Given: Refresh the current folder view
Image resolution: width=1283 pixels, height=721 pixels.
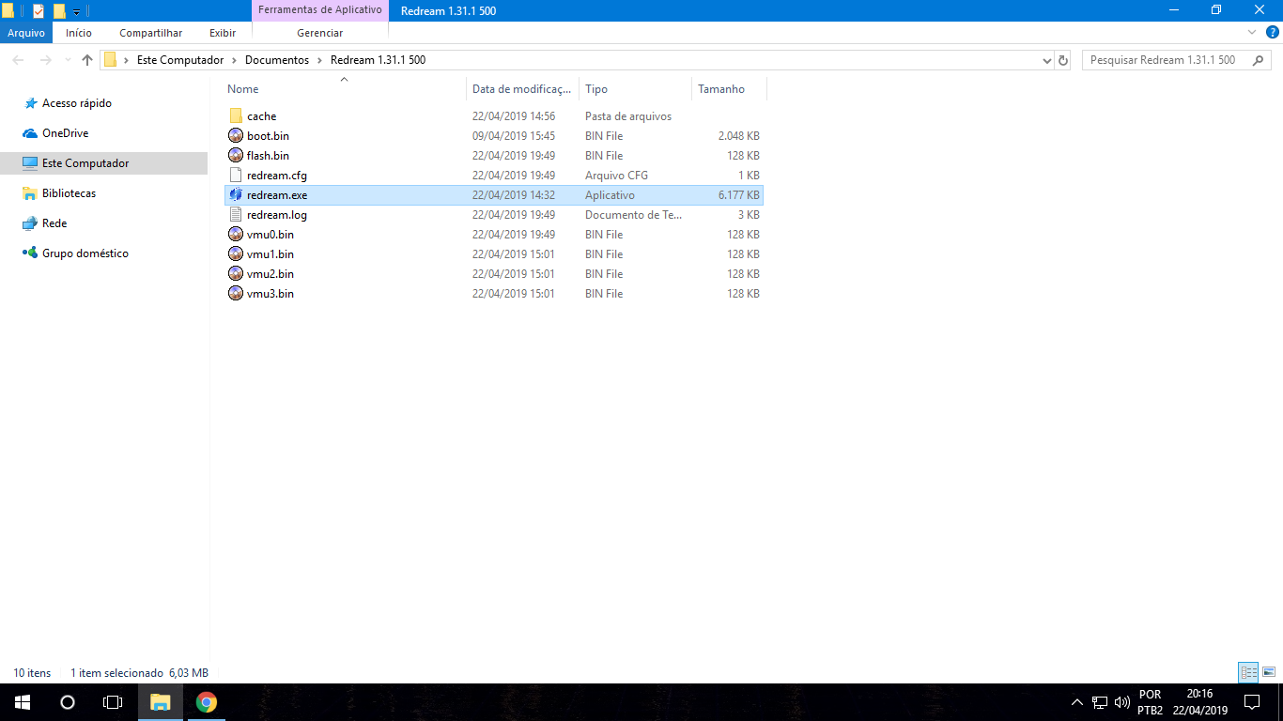Looking at the screenshot, I should (1063, 60).
